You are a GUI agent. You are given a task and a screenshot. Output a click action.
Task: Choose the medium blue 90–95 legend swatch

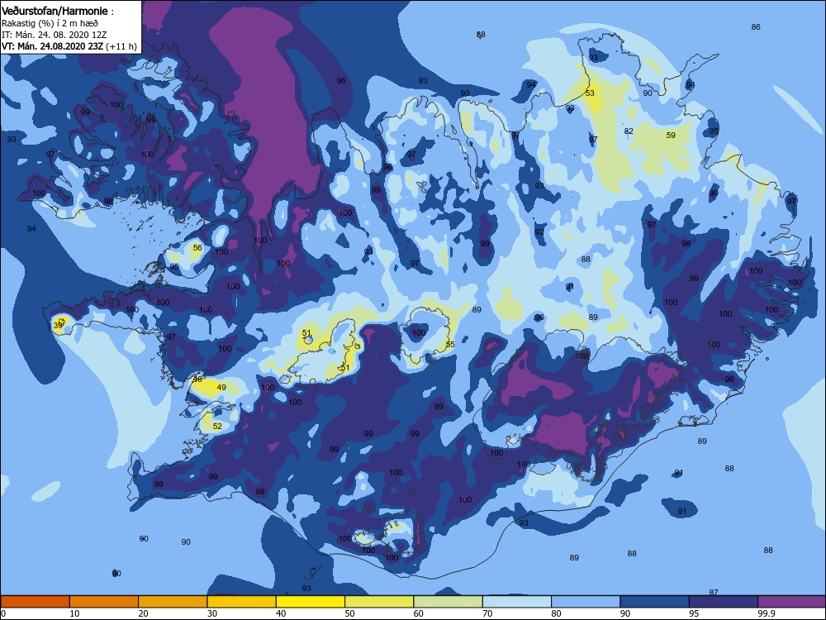pyautogui.click(x=655, y=602)
